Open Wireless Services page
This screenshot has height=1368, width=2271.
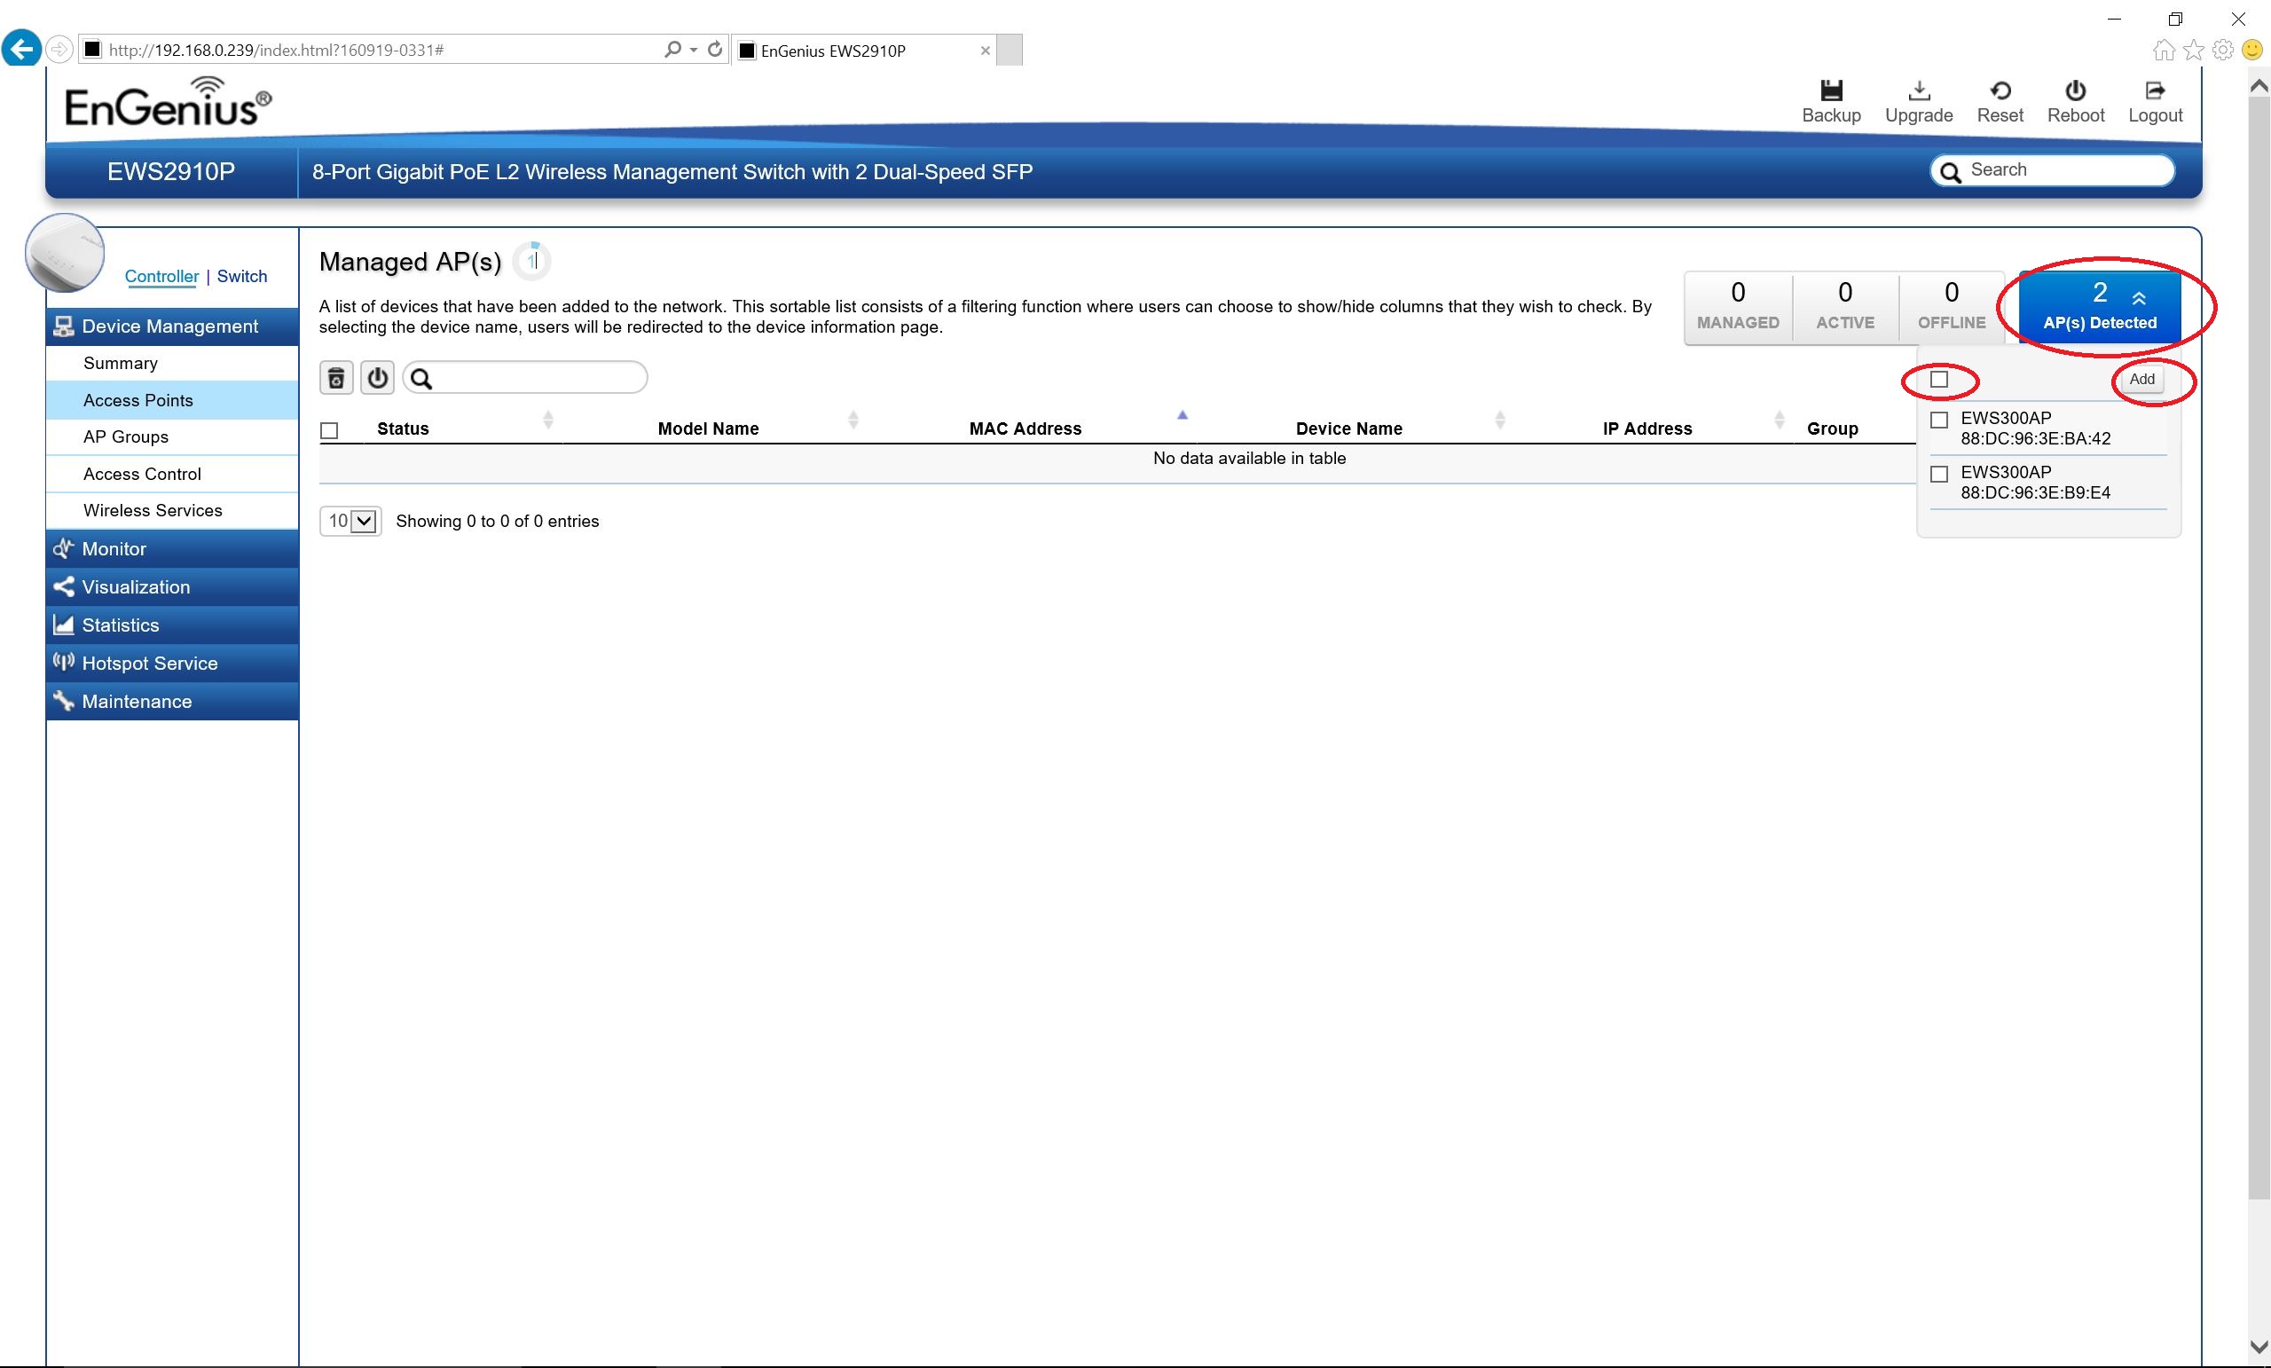(172, 511)
